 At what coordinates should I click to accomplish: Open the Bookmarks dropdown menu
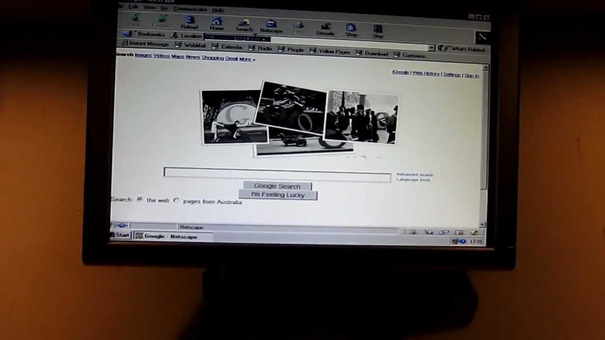click(144, 34)
